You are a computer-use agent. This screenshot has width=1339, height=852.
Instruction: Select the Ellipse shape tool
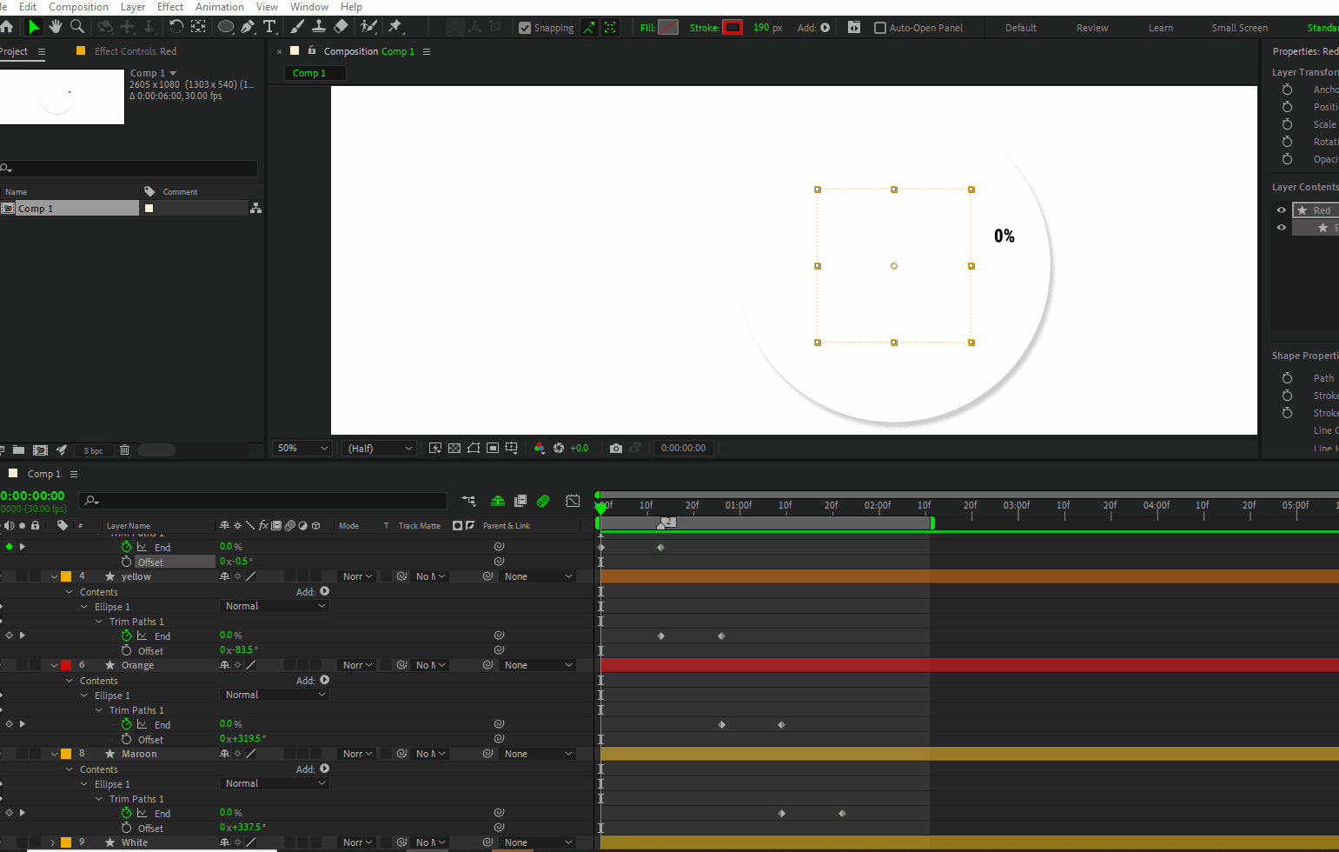point(226,27)
